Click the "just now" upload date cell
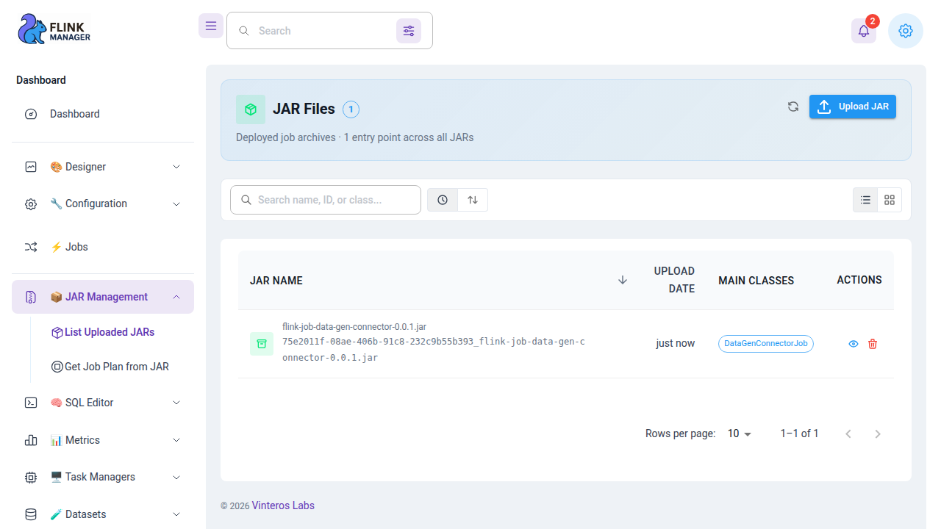 pos(676,343)
